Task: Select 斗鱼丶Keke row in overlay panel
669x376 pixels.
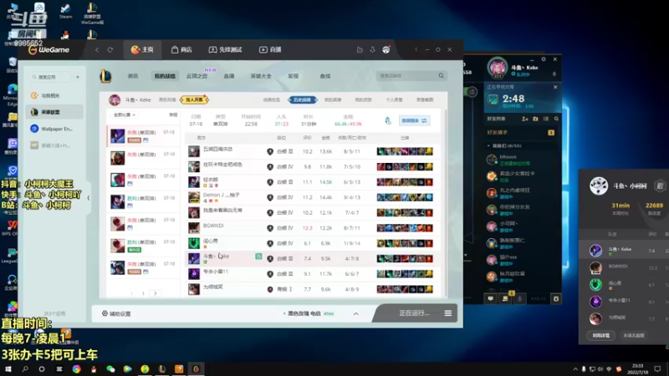Action: click(x=624, y=250)
